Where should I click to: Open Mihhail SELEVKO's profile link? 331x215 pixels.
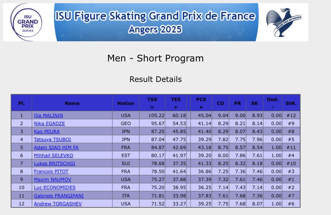tap(54, 155)
